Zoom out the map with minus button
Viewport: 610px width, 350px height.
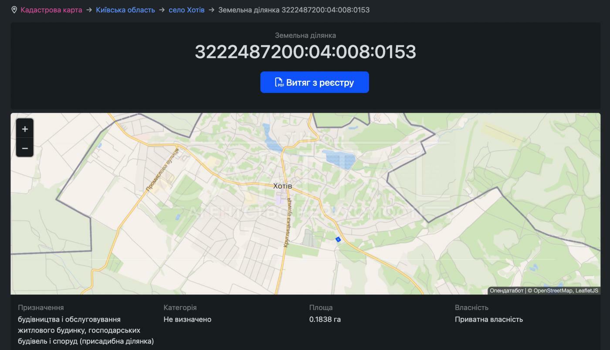tap(25, 148)
